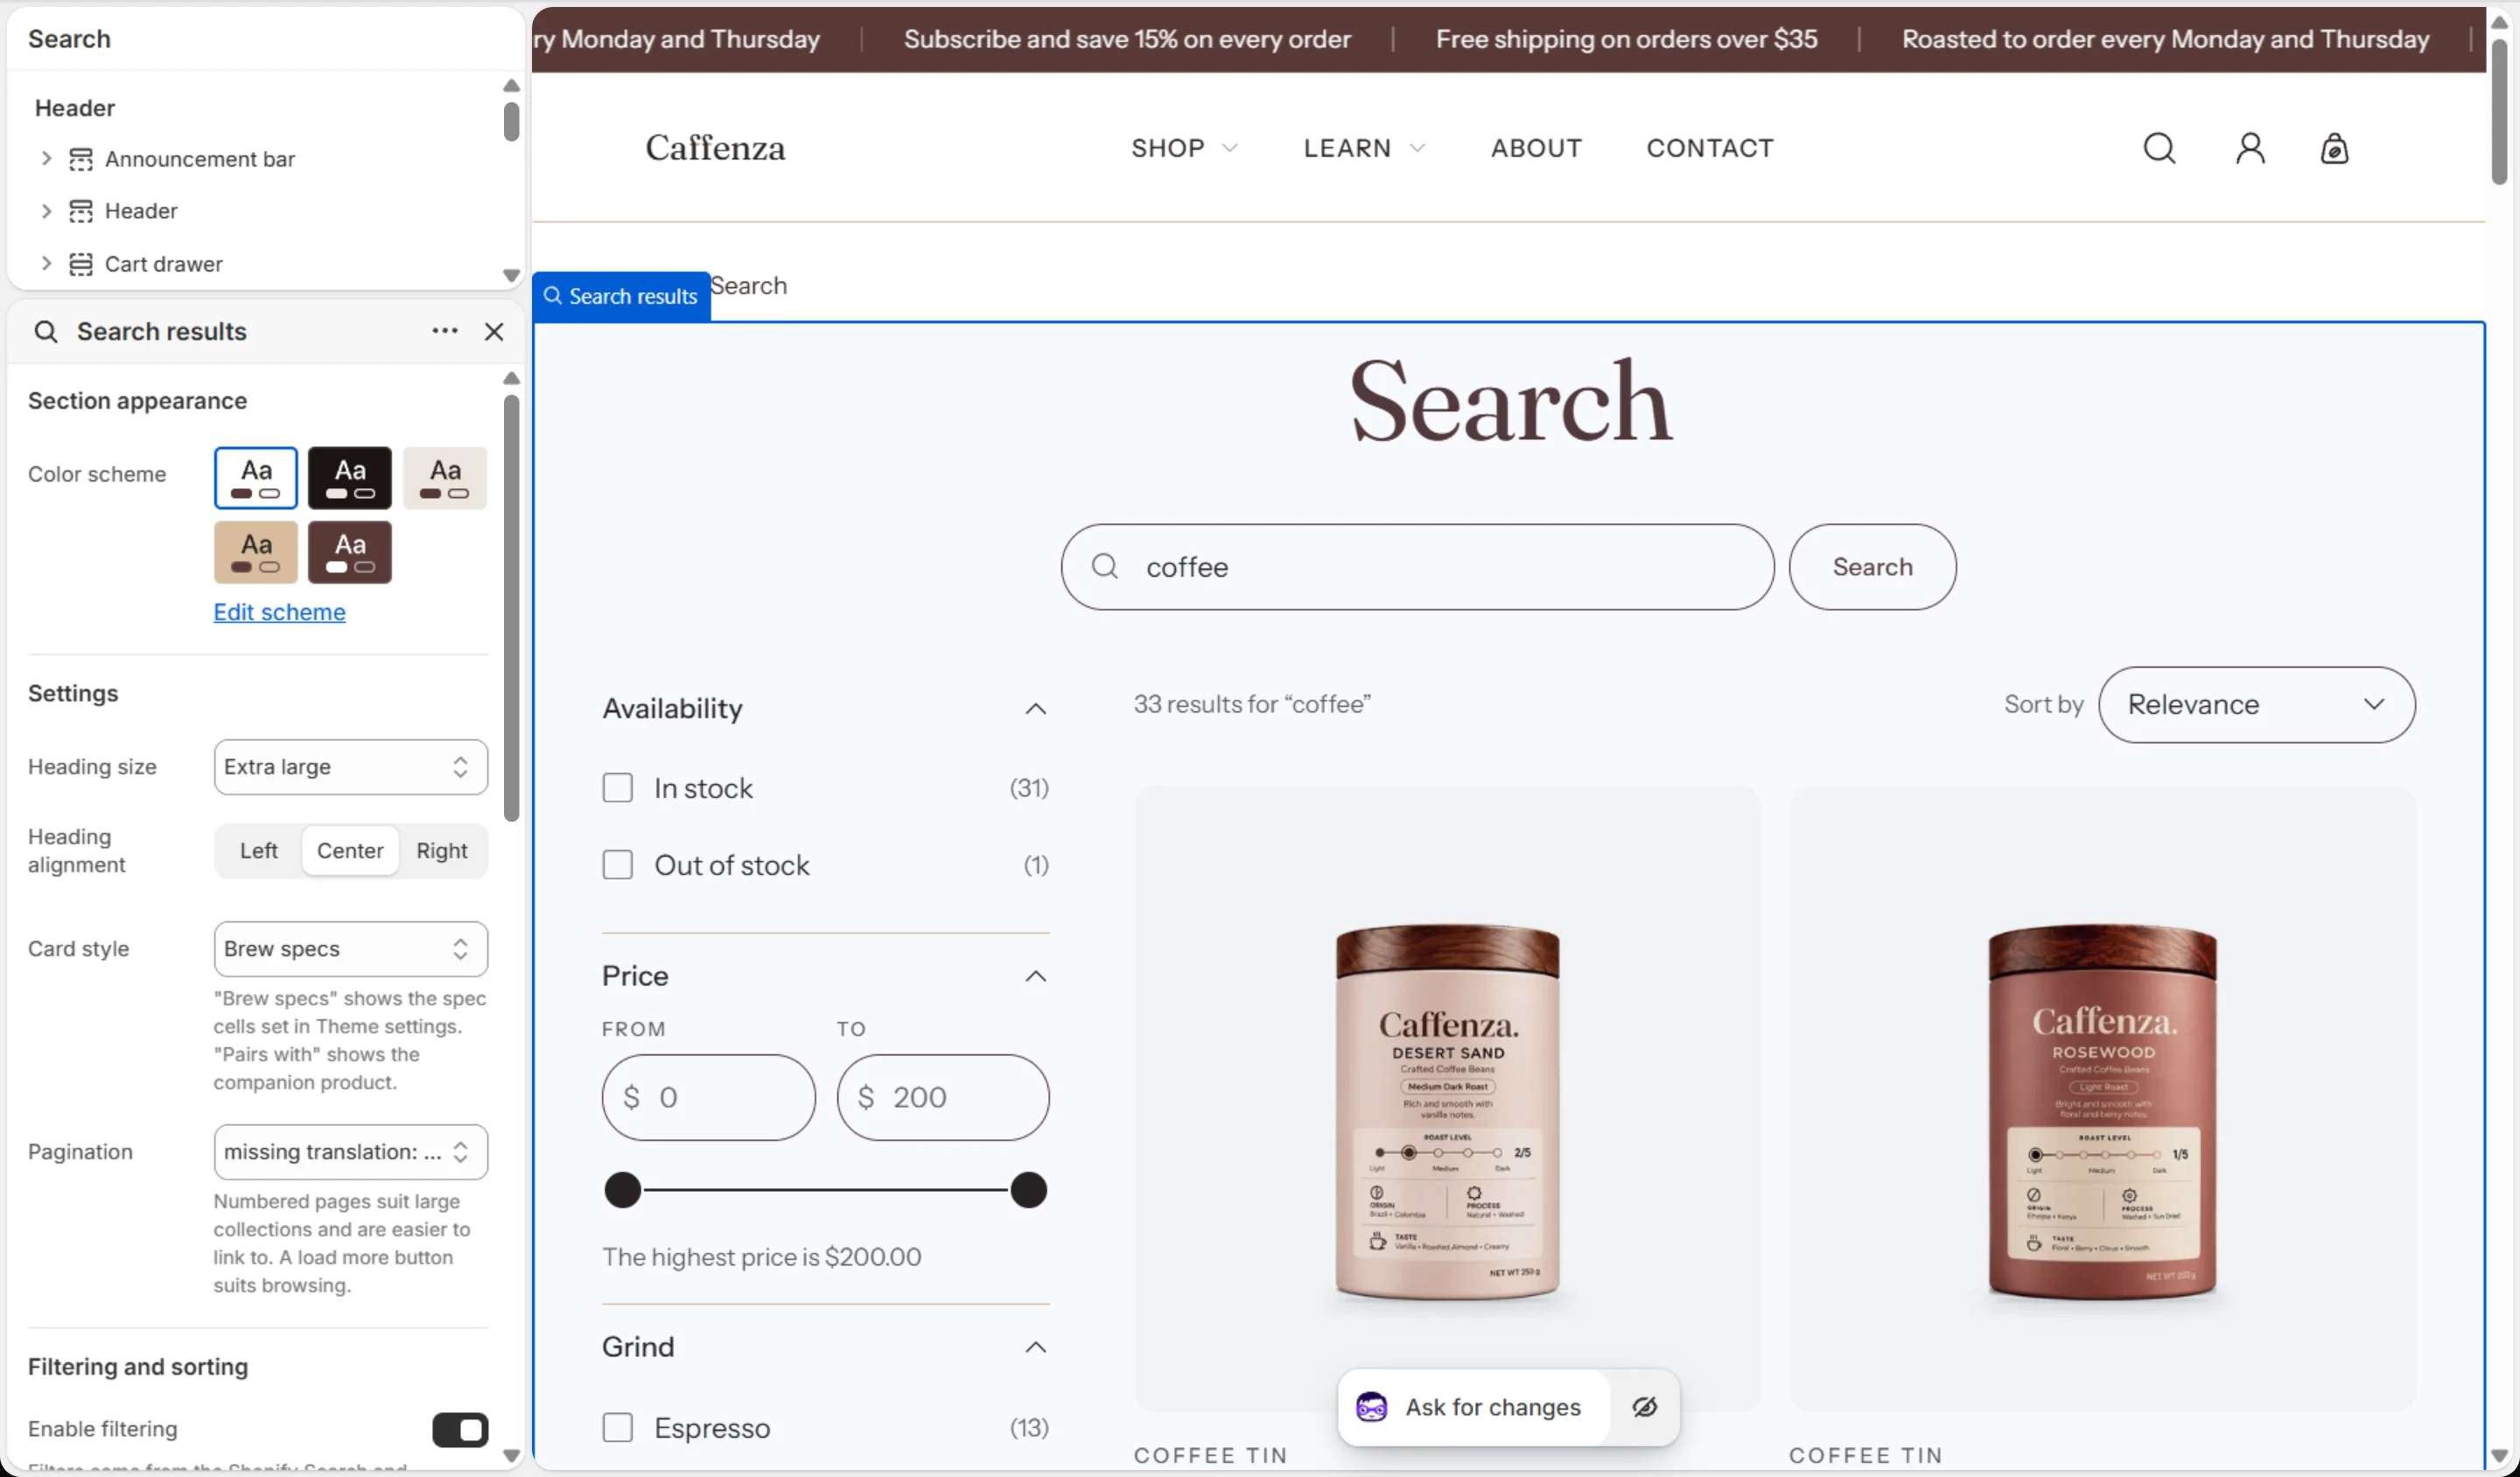The image size is (2520, 1477).
Task: Click the Cart drawer section icon
Action: (x=81, y=264)
